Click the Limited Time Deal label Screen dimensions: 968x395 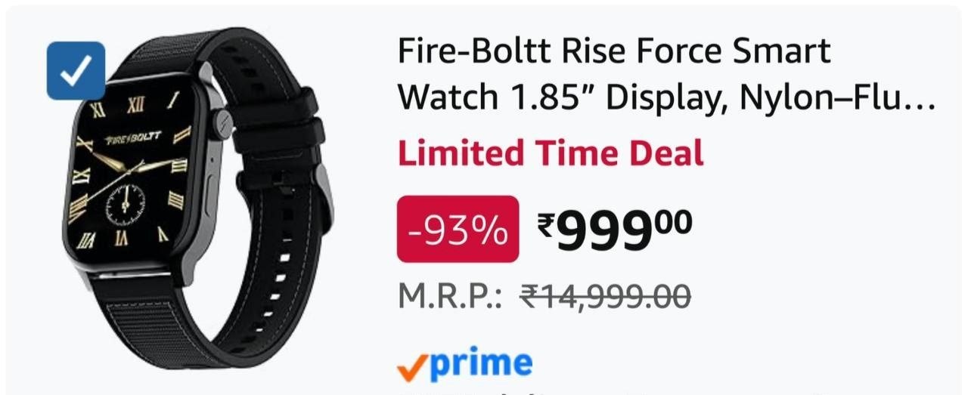(x=551, y=153)
